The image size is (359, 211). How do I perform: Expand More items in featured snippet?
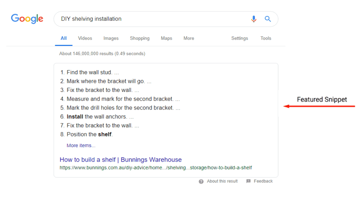tap(81, 146)
